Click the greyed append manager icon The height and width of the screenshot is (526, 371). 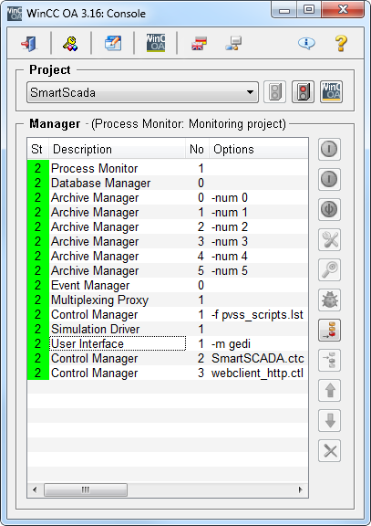(x=329, y=361)
